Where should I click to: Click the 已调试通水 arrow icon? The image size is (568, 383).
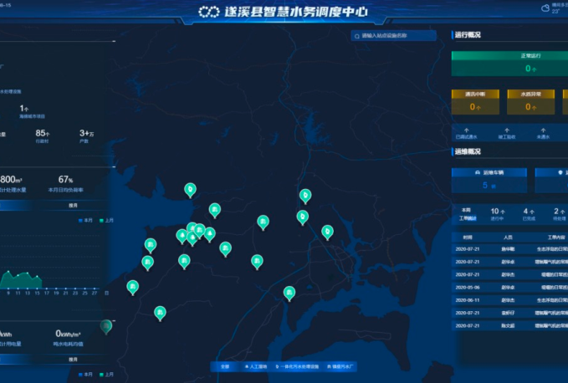pos(466,130)
